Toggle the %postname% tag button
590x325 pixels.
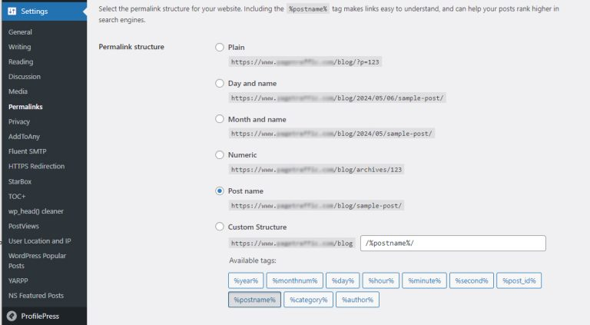[254, 300]
